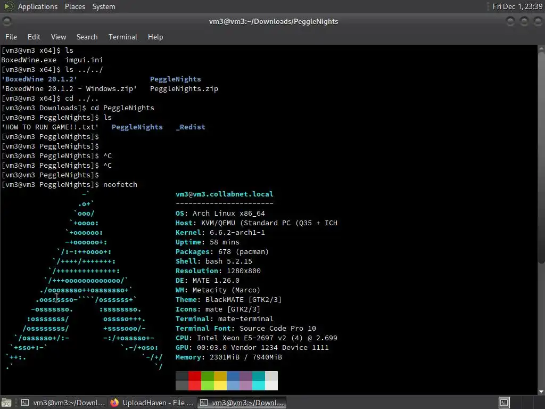Click the terminal window title text
Viewport: 545px width, 409px height.
pyautogui.click(x=274, y=21)
